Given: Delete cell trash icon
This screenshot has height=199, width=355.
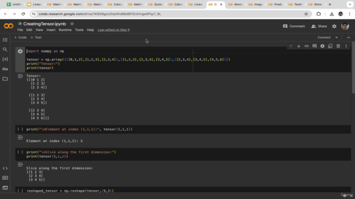Looking at the screenshot, I should (x=338, y=46).
